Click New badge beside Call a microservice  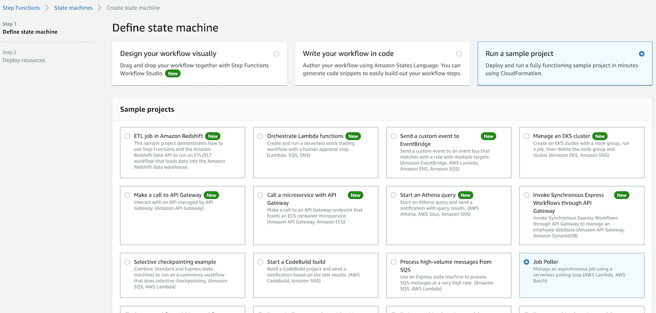pos(355,195)
